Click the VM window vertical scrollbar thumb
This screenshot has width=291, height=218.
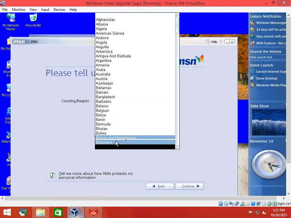pyautogui.click(x=289, y=91)
